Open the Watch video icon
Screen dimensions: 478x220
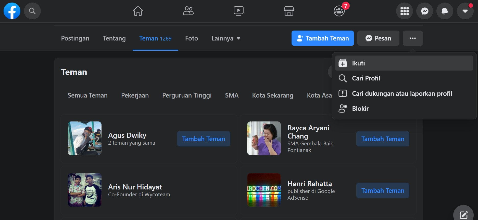[x=238, y=11]
